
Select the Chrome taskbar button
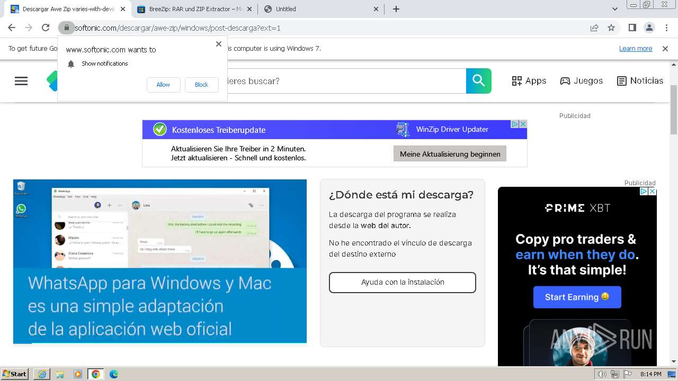click(96, 374)
